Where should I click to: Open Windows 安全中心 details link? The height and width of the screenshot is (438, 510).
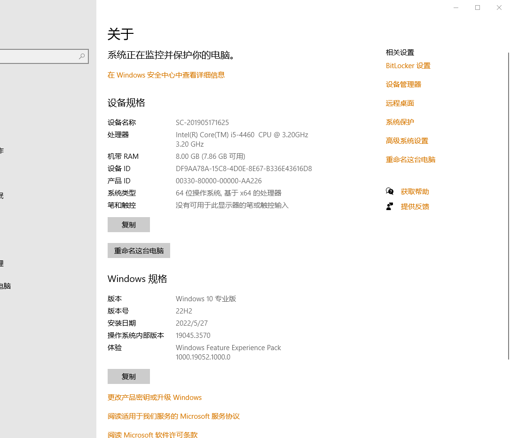166,75
